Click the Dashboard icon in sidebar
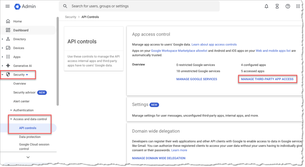 [8, 30]
